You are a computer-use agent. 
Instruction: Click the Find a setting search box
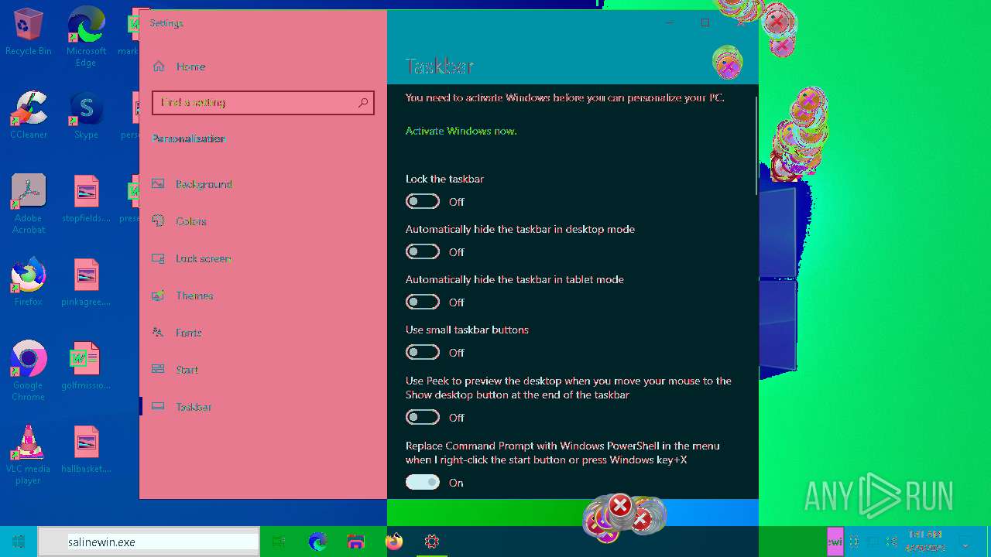263,102
